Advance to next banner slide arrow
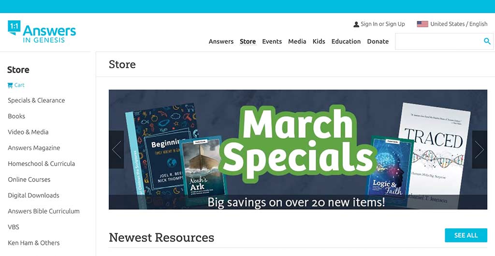 click(480, 150)
